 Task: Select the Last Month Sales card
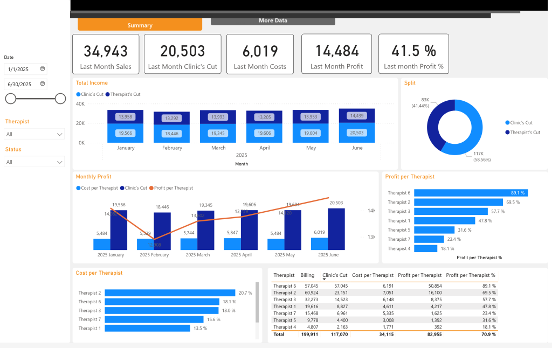click(x=106, y=54)
